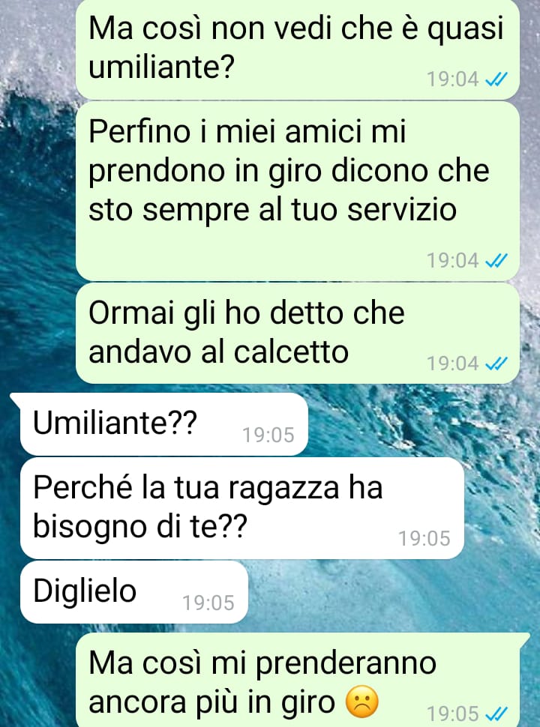The height and width of the screenshot is (727, 540).
Task: Click read checkmarks on 'servizio' message
Action: 496,261
